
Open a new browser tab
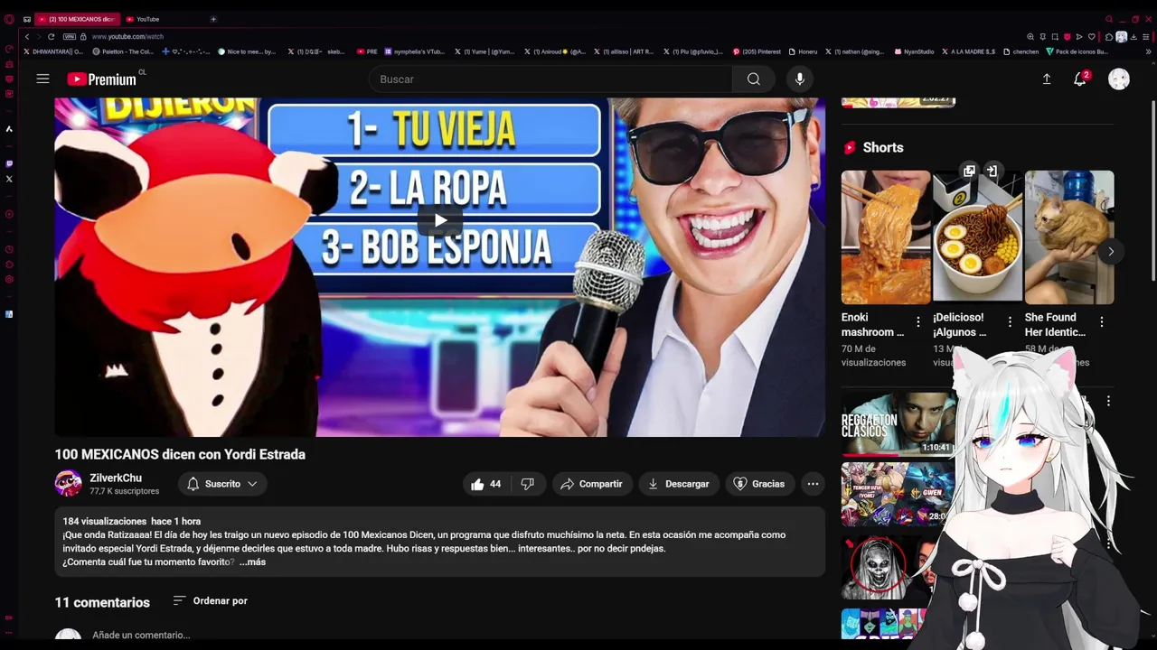[213, 19]
